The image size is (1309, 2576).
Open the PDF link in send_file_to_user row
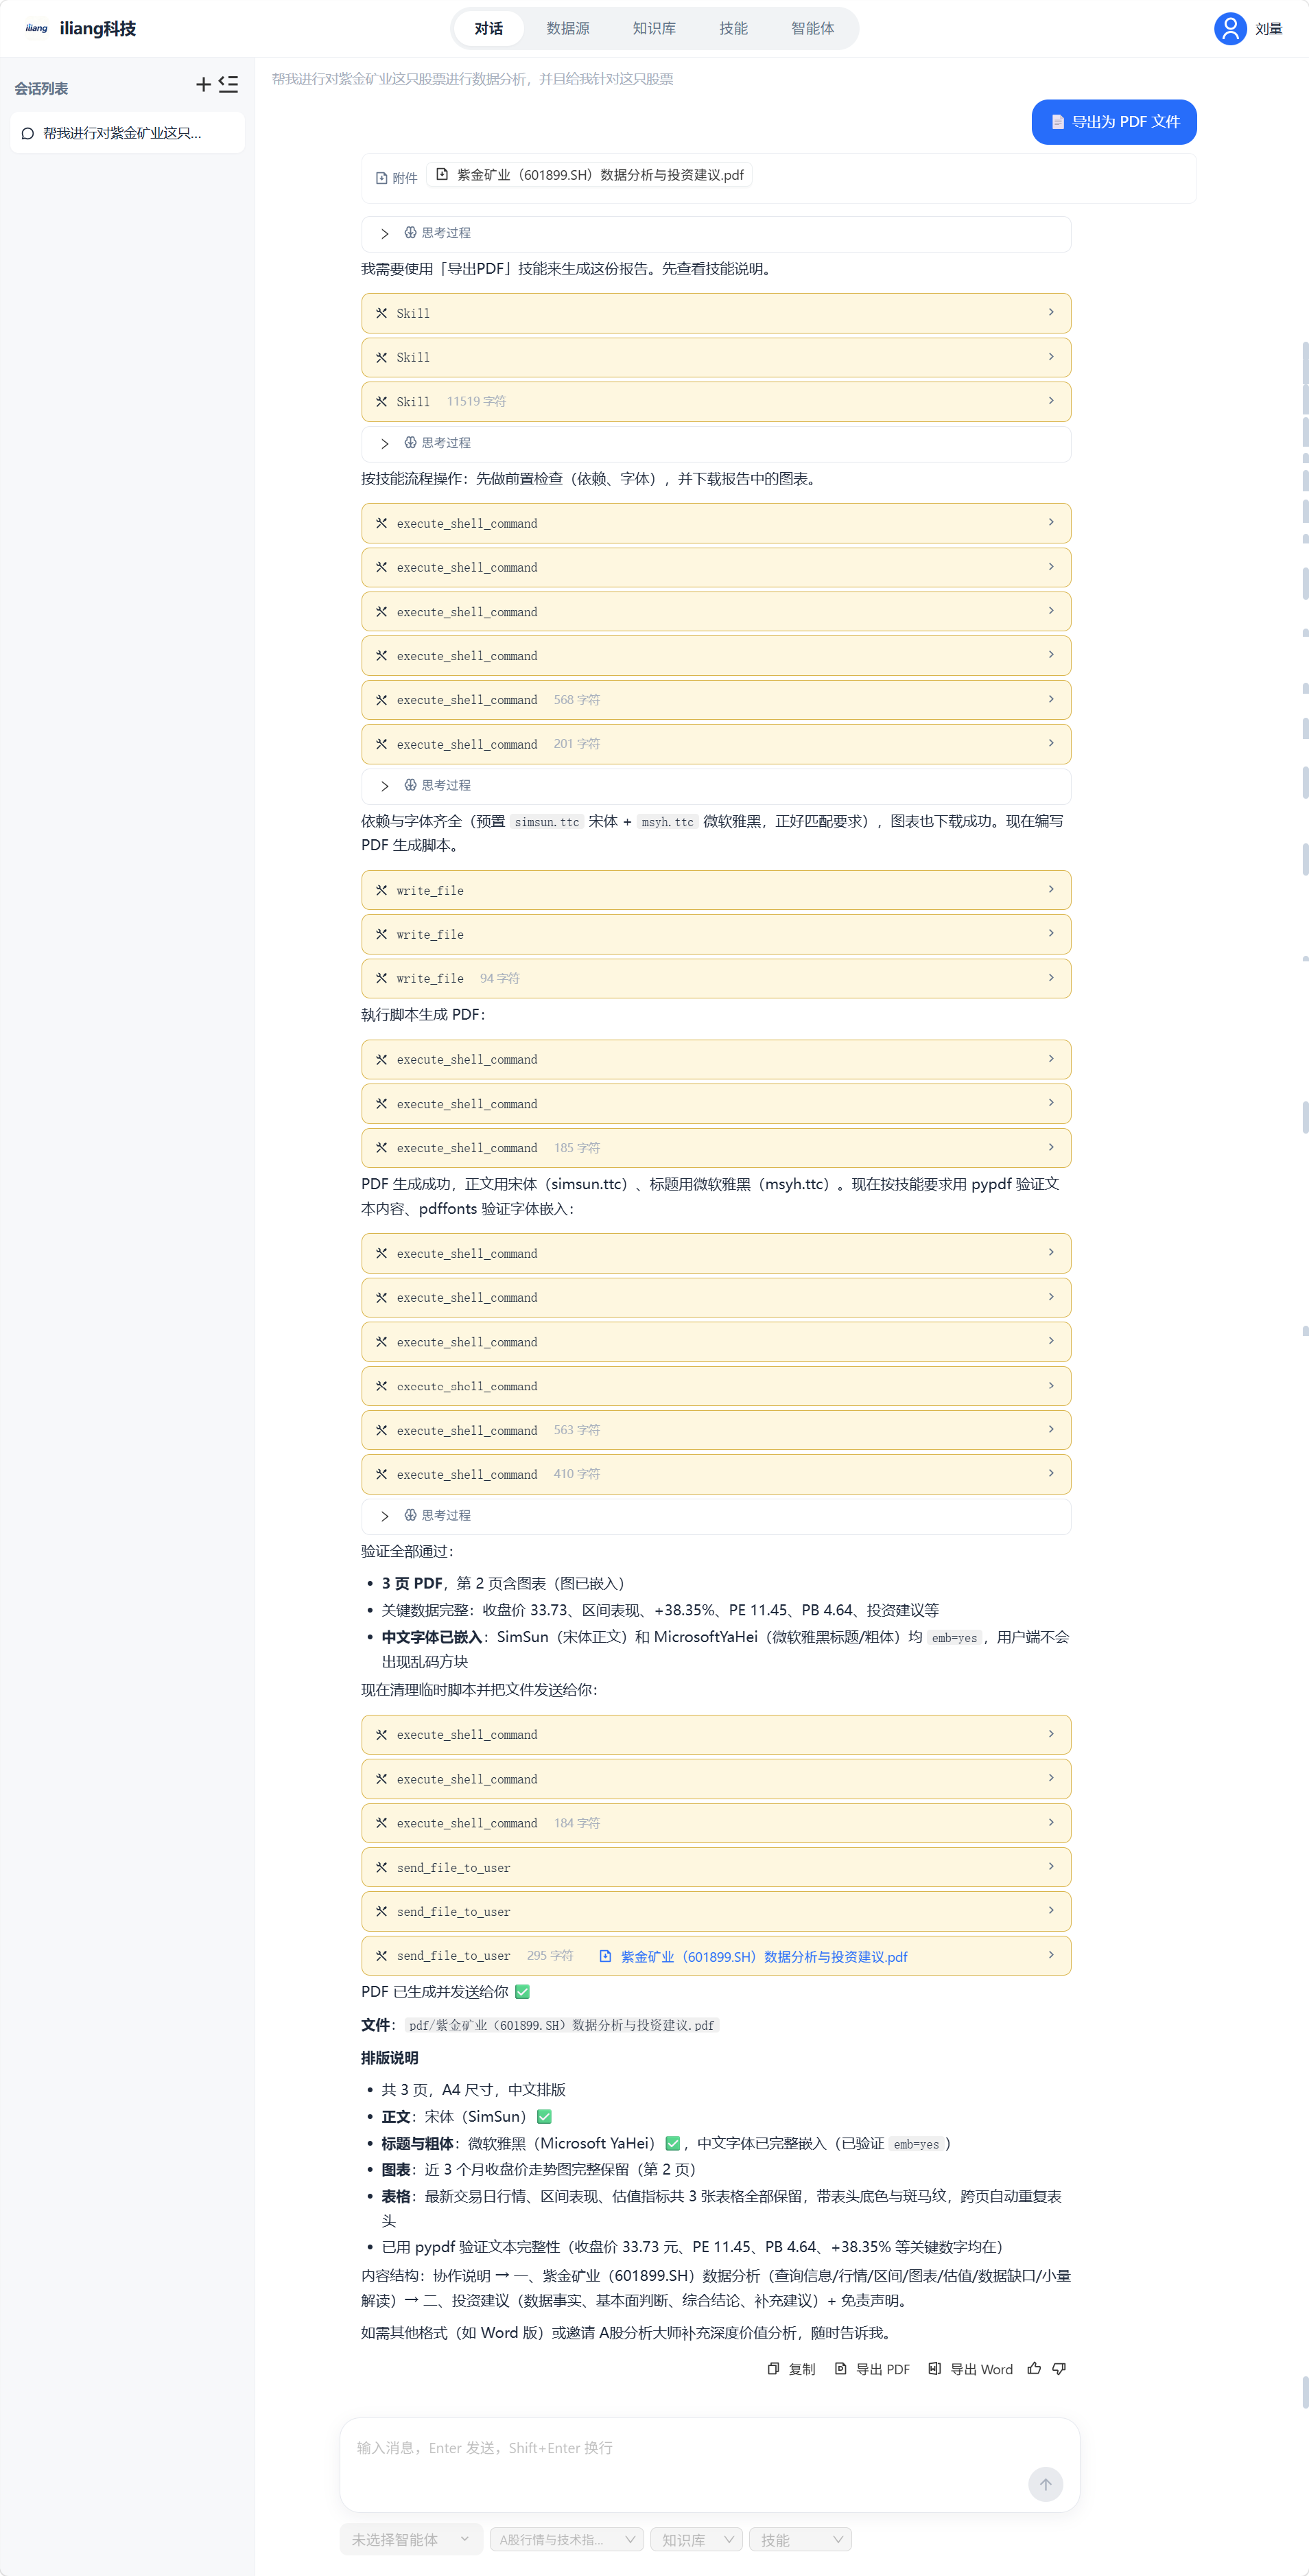pos(754,1956)
